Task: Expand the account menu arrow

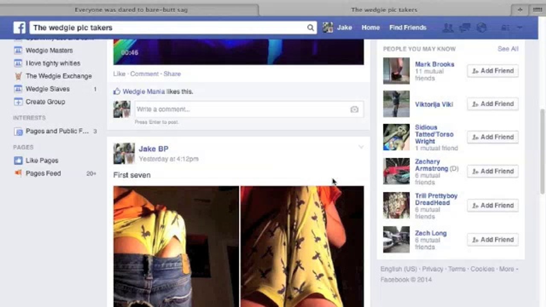Action: click(520, 28)
